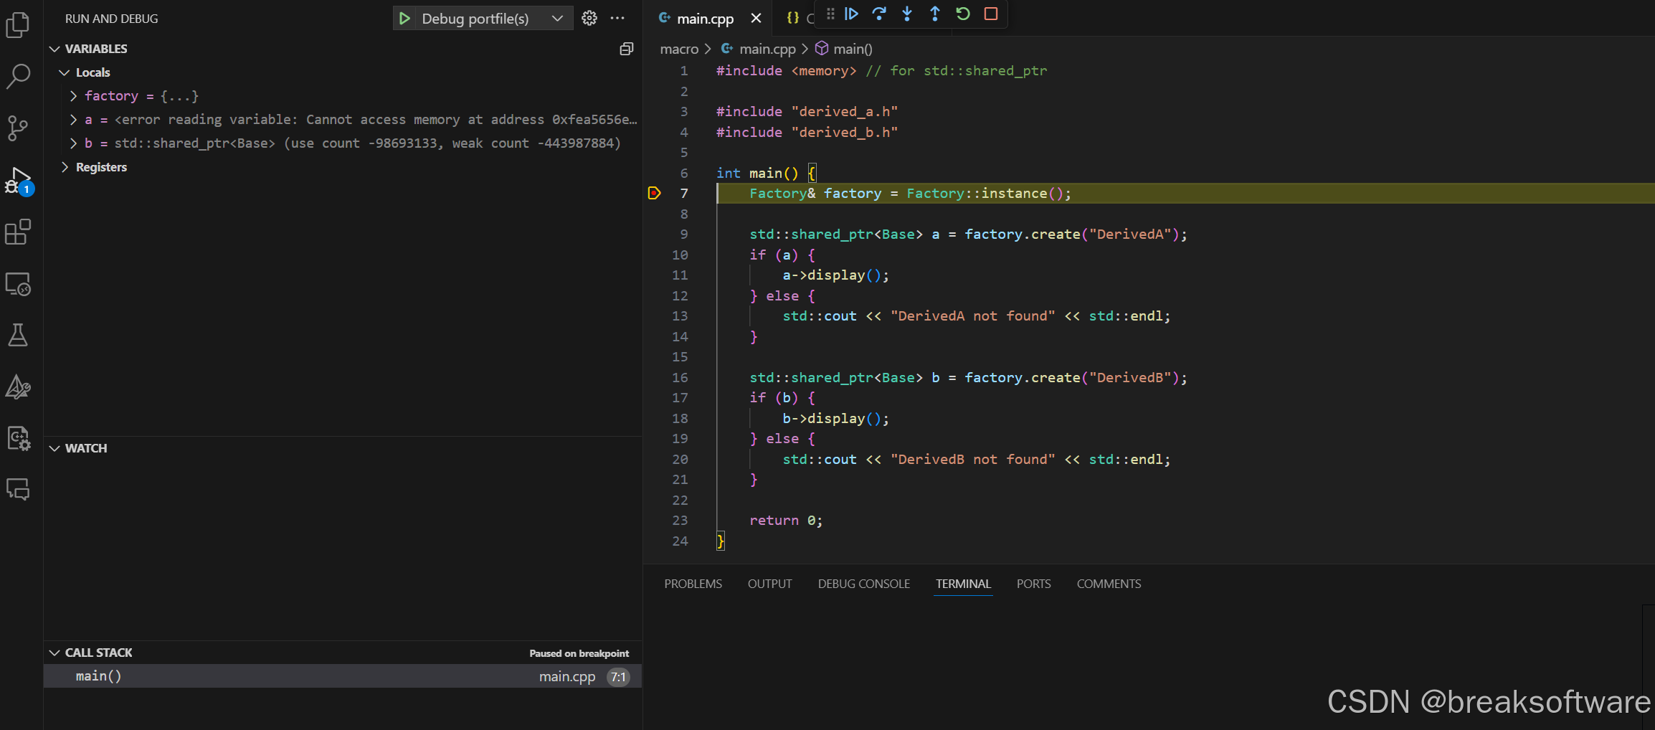
Task: Click line number 16 in gutter
Action: tap(680, 378)
